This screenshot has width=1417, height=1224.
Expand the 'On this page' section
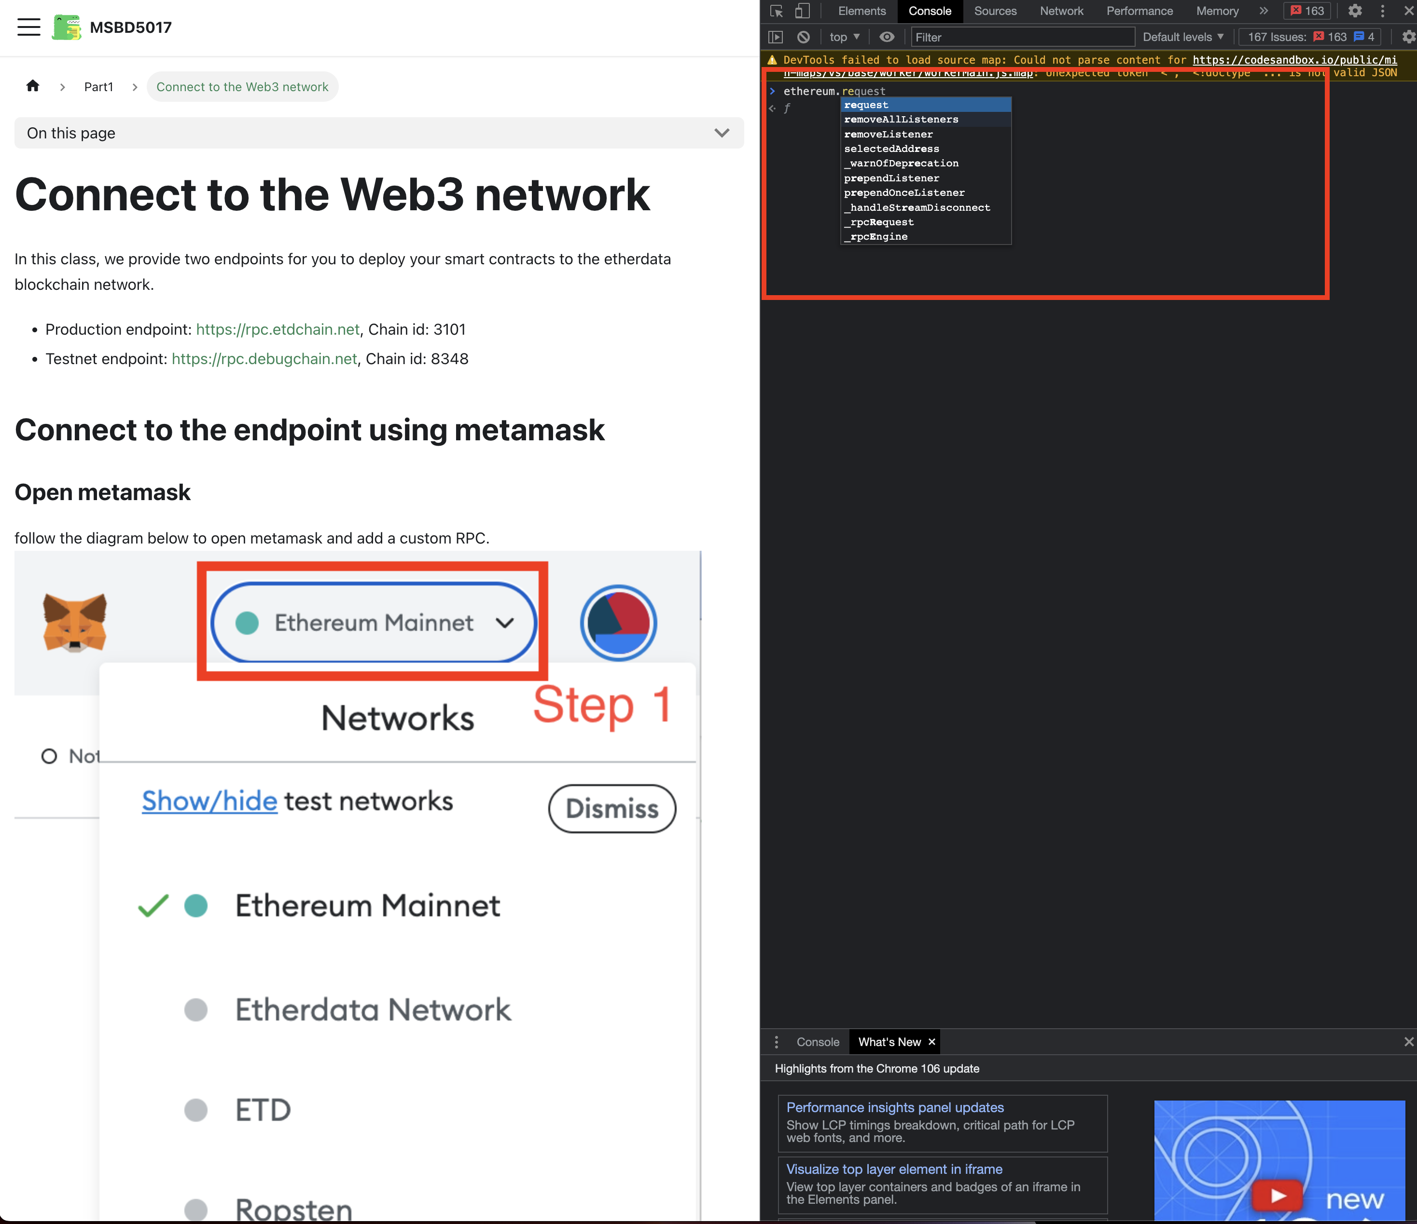(723, 134)
